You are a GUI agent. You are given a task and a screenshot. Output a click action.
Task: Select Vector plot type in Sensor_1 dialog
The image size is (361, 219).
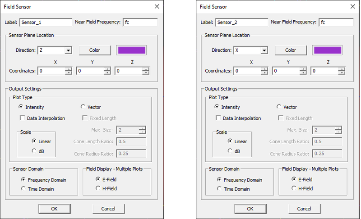[x=83, y=107]
